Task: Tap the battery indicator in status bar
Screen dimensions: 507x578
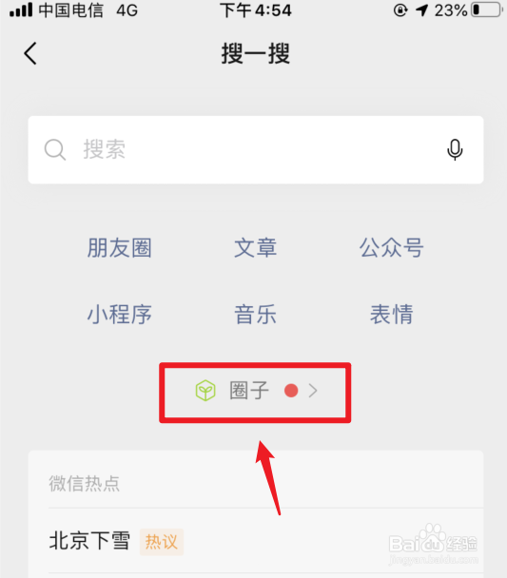Action: pyautogui.click(x=486, y=10)
